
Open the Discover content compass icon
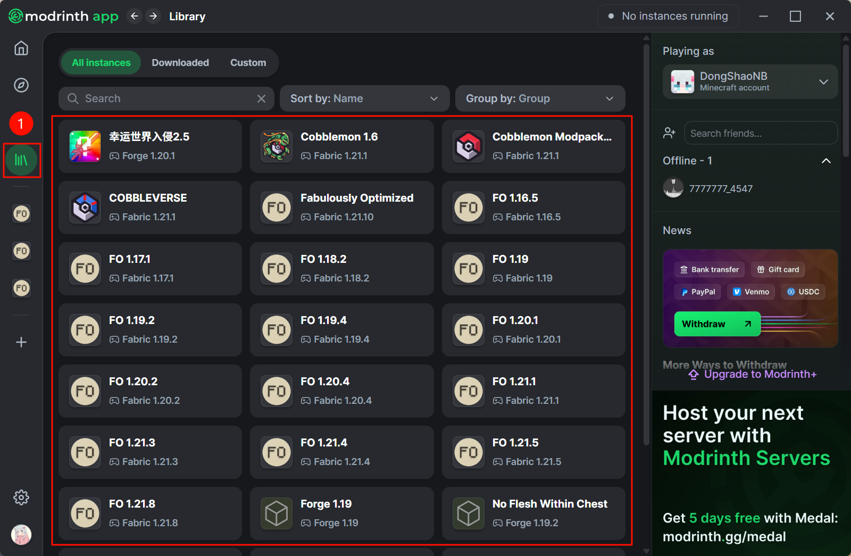click(21, 85)
